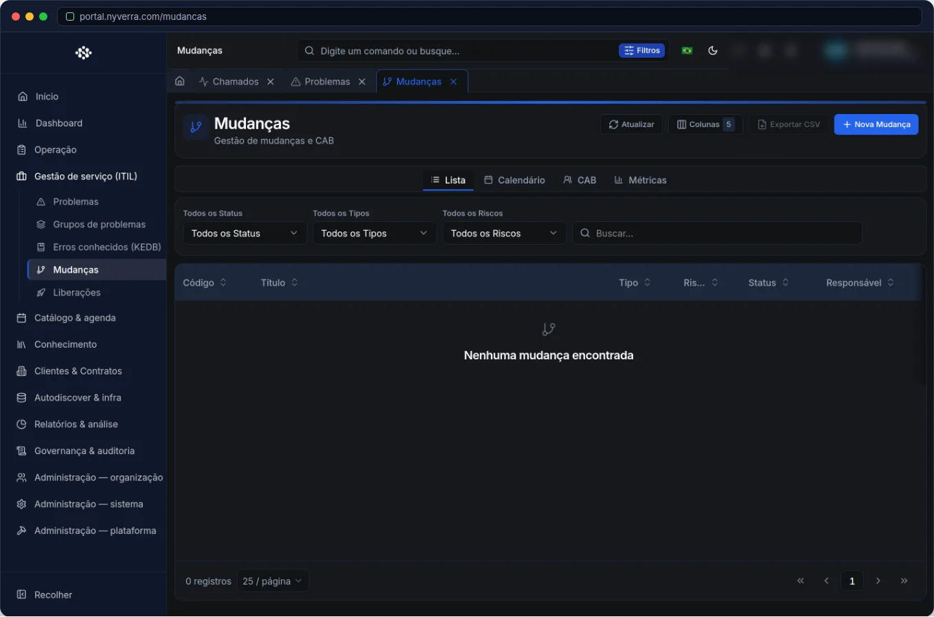Close the Problemas tab
934x617 pixels.
click(x=362, y=82)
